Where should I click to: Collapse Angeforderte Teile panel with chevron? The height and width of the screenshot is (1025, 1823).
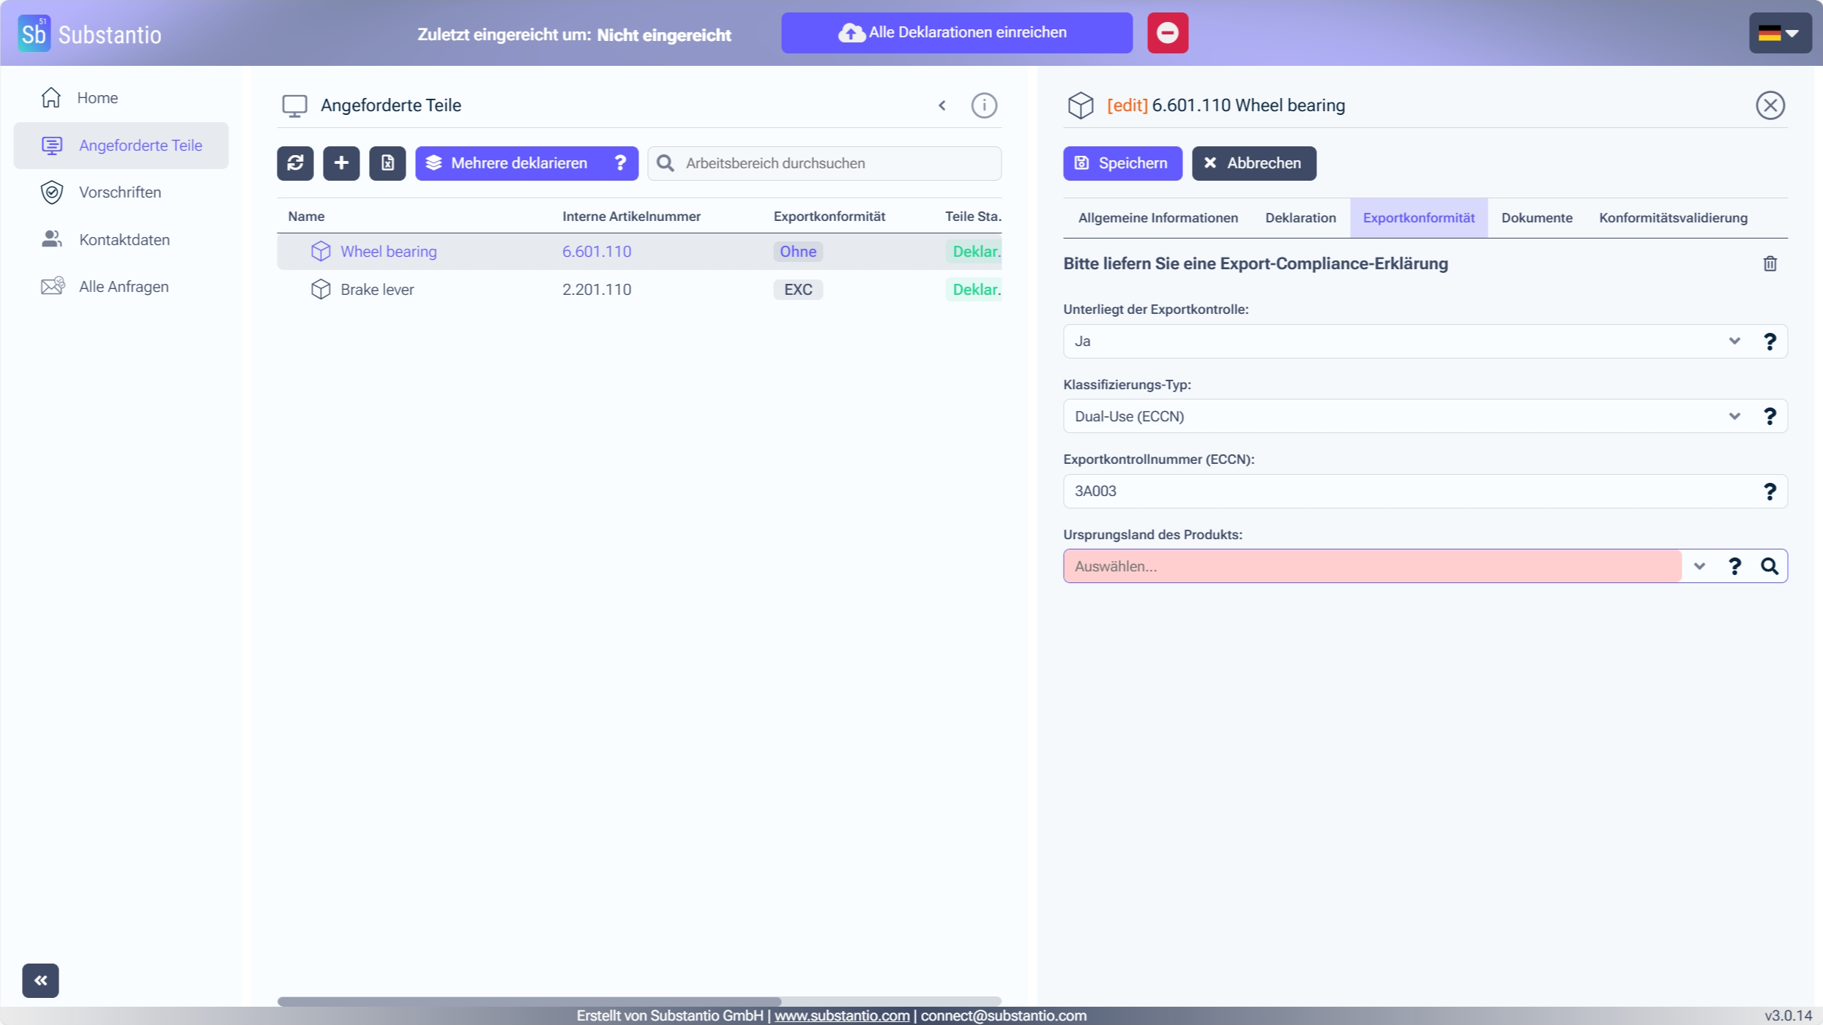pos(942,105)
